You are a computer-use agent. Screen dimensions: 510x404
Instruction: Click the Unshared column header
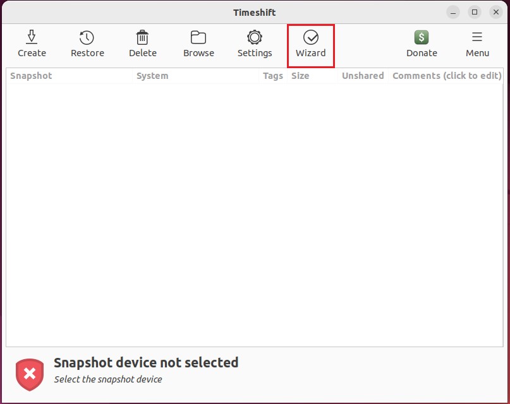[x=363, y=76]
